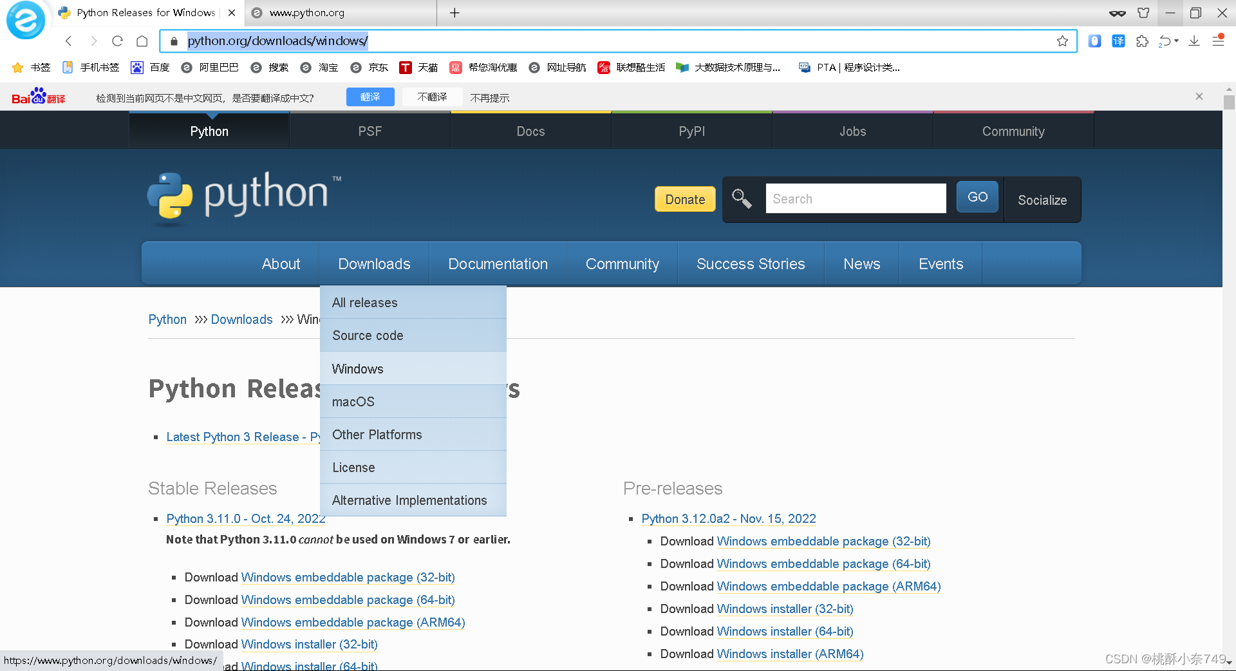Image resolution: width=1236 pixels, height=671 pixels.
Task: Click the browser forward arrow
Action: tap(94, 41)
